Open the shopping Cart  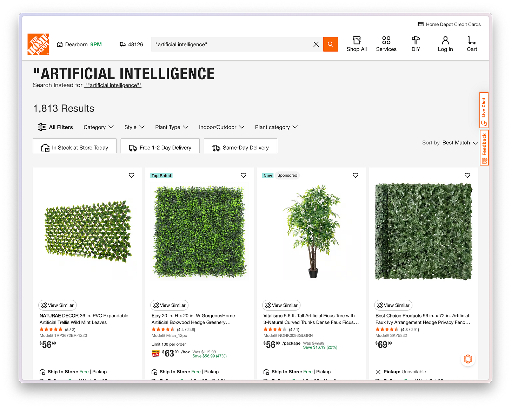pos(472,44)
